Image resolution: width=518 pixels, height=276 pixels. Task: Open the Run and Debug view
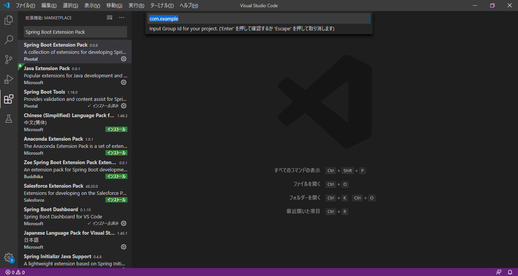point(9,79)
